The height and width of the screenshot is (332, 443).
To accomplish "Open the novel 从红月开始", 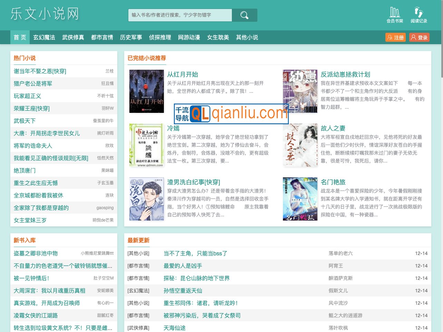I will click(183, 75).
